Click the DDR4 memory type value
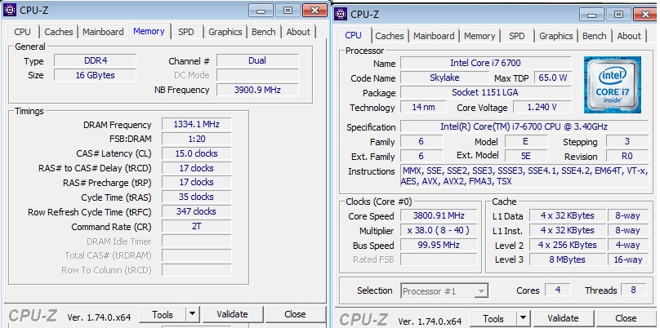660x328 pixels. click(95, 60)
